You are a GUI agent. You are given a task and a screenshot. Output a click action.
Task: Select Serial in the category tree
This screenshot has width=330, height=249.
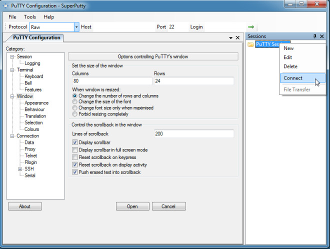30,175
